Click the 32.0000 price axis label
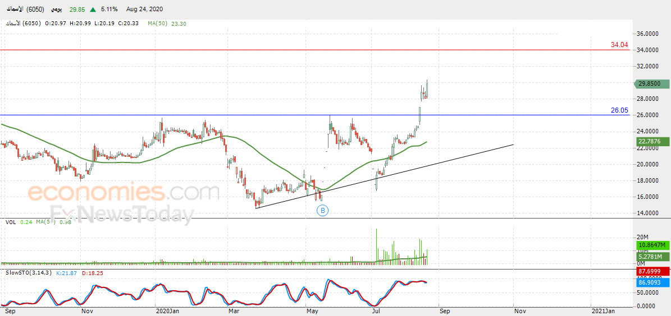 pyautogui.click(x=647, y=66)
